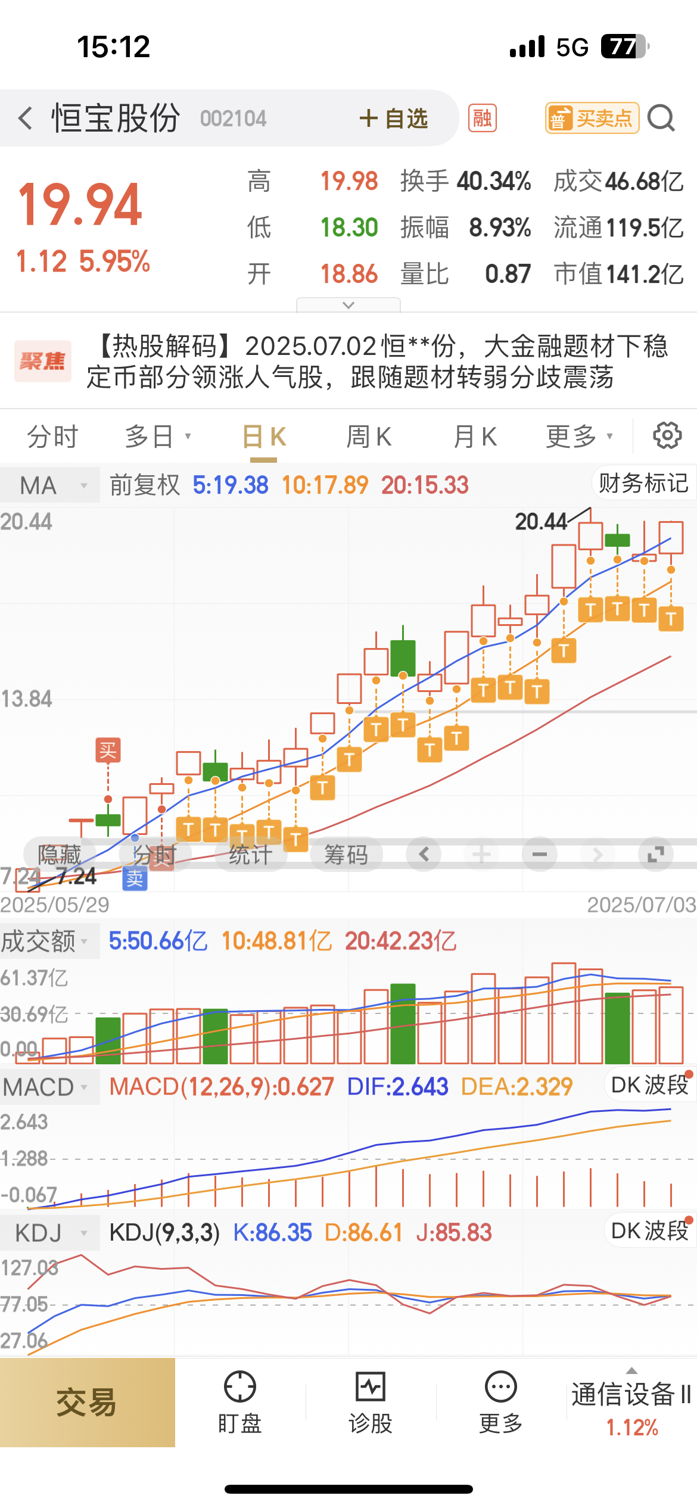The width and height of the screenshot is (697, 1508).
Task: Tap the cellular signal bars icon
Action: pos(527,46)
